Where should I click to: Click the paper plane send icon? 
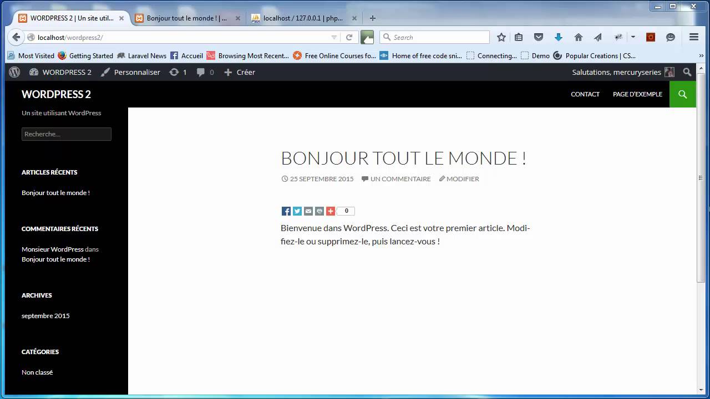pos(598,37)
